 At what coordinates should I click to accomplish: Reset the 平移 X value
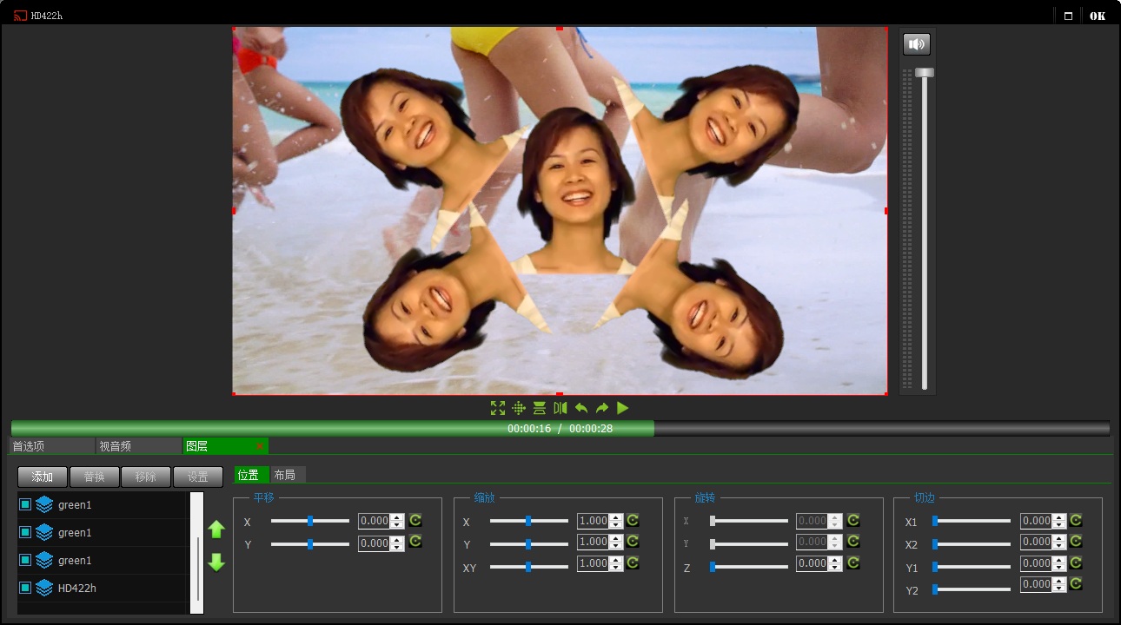tap(415, 520)
